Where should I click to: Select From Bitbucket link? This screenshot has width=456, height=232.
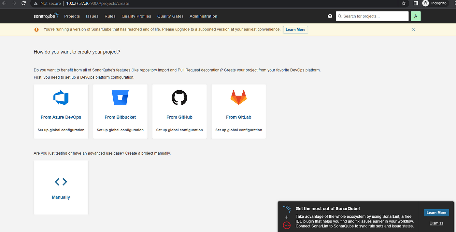(x=120, y=117)
